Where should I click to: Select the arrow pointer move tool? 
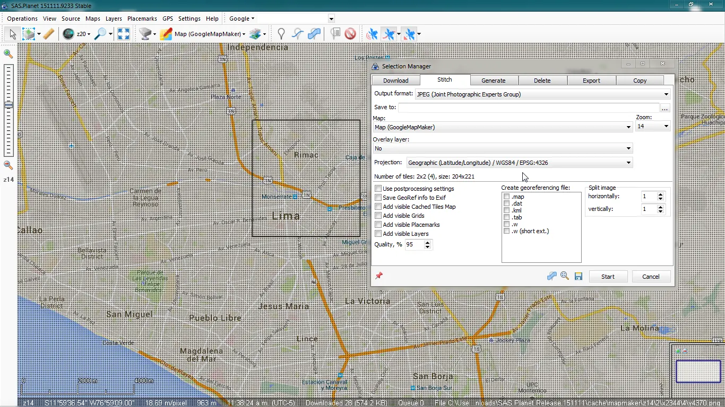tap(13, 34)
